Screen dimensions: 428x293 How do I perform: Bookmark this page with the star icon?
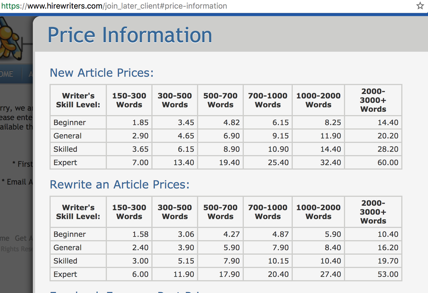coord(420,6)
